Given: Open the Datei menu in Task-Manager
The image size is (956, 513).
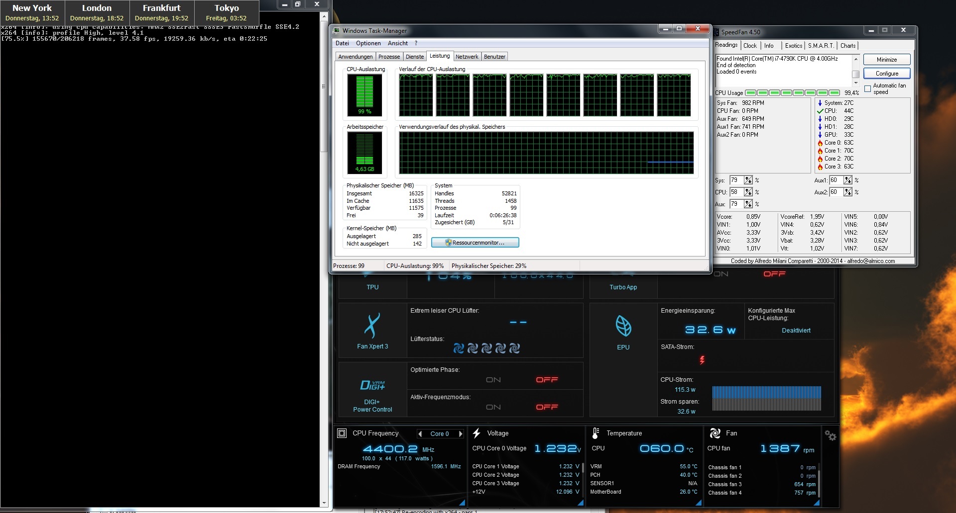Looking at the screenshot, I should [342, 43].
